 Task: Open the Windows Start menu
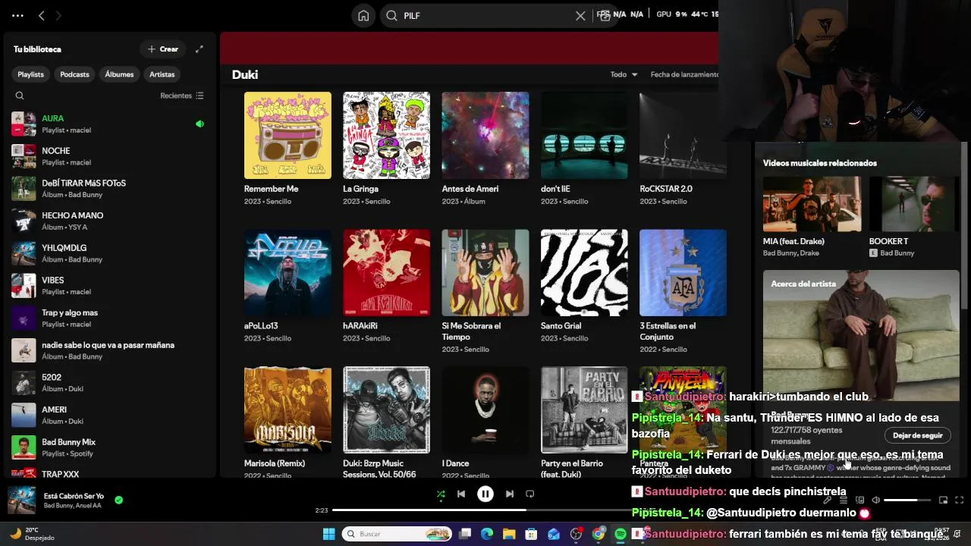click(x=328, y=534)
